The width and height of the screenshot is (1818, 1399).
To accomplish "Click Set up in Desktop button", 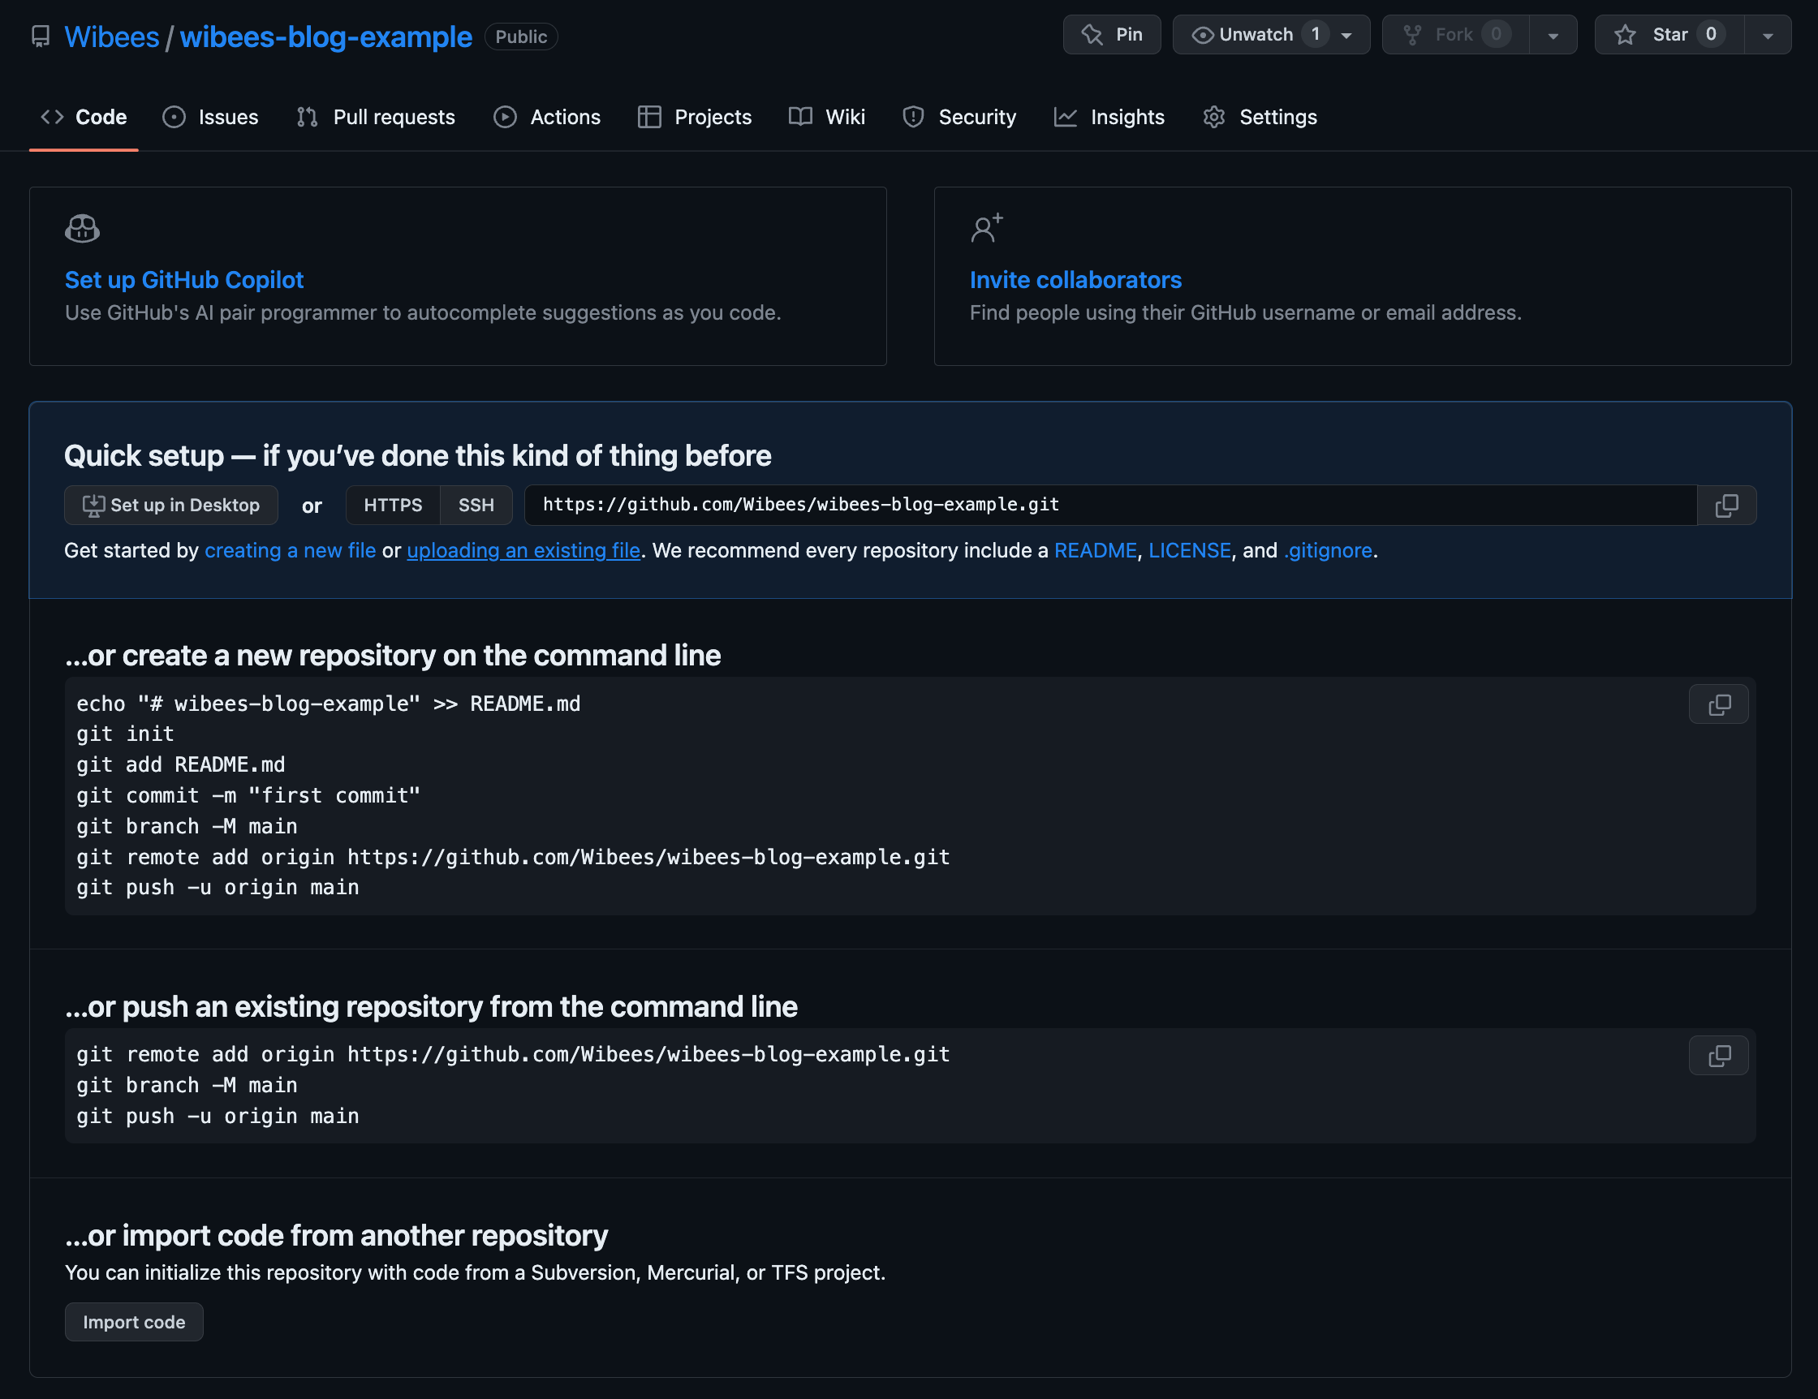I will pyautogui.click(x=170, y=506).
